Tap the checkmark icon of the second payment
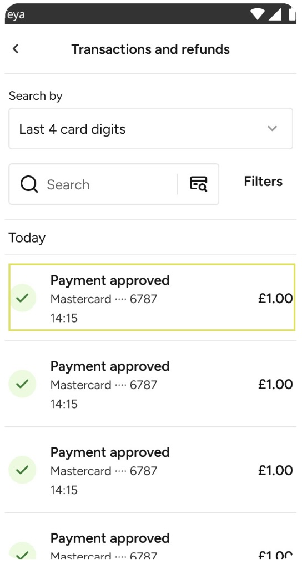This screenshot has width=302, height=564. (22, 384)
